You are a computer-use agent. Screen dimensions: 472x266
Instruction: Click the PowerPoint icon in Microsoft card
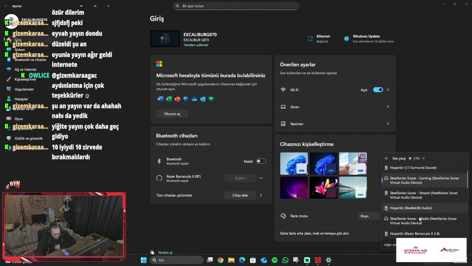(x=177, y=99)
